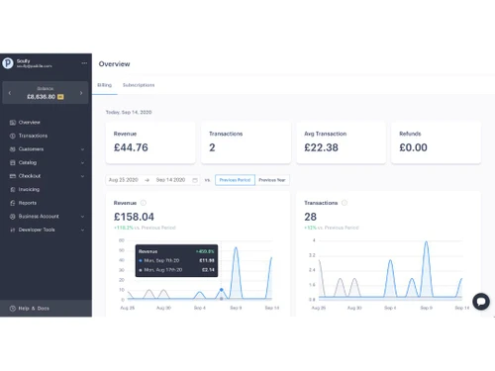Expand the Catalog menu chevron
This screenshot has width=495, height=371.
point(82,162)
